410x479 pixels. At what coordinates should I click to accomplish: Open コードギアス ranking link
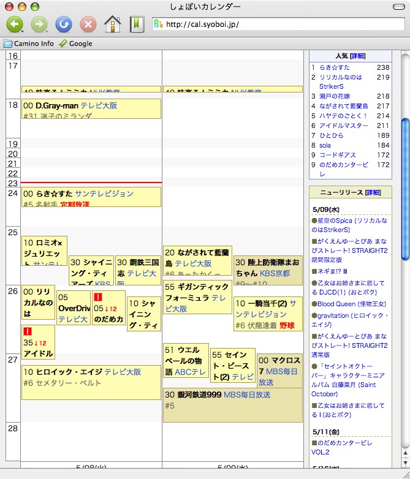[x=338, y=155]
